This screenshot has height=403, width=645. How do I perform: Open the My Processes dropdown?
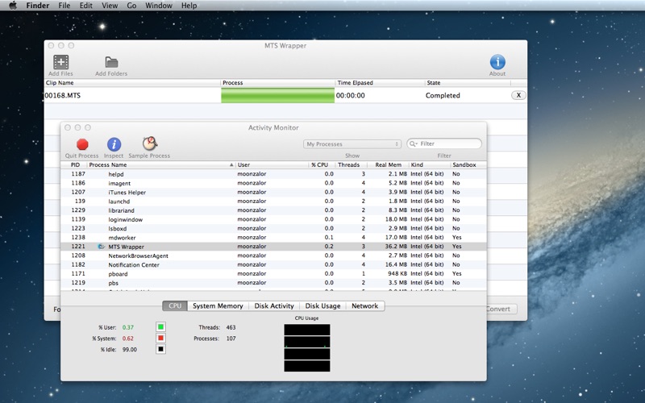point(352,144)
